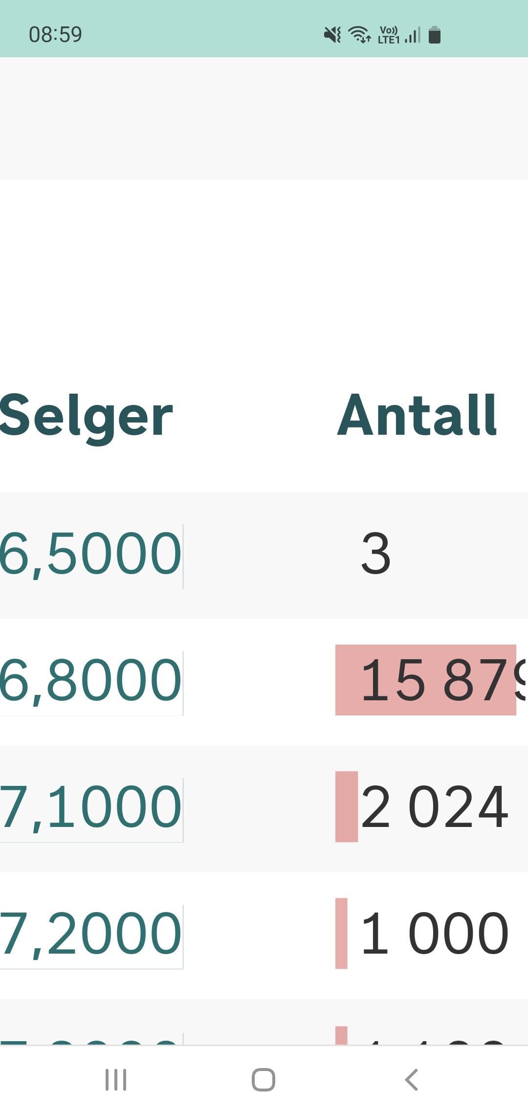Tap the small pink bar beside 1 000
Screen dimensions: 528x1115
tap(341, 933)
